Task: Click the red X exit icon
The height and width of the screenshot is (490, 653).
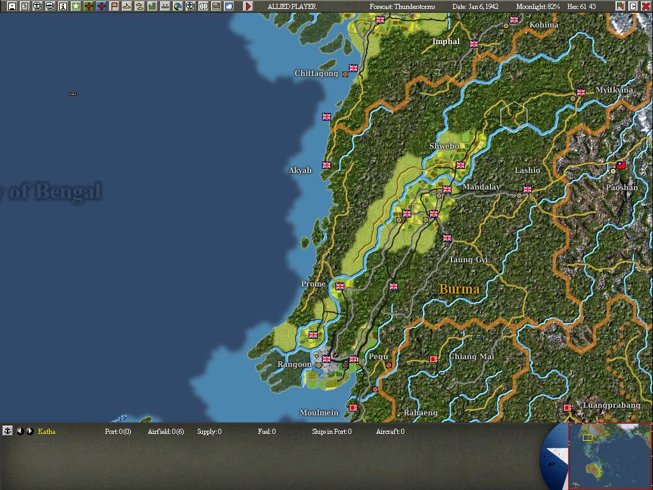Action: (x=645, y=6)
